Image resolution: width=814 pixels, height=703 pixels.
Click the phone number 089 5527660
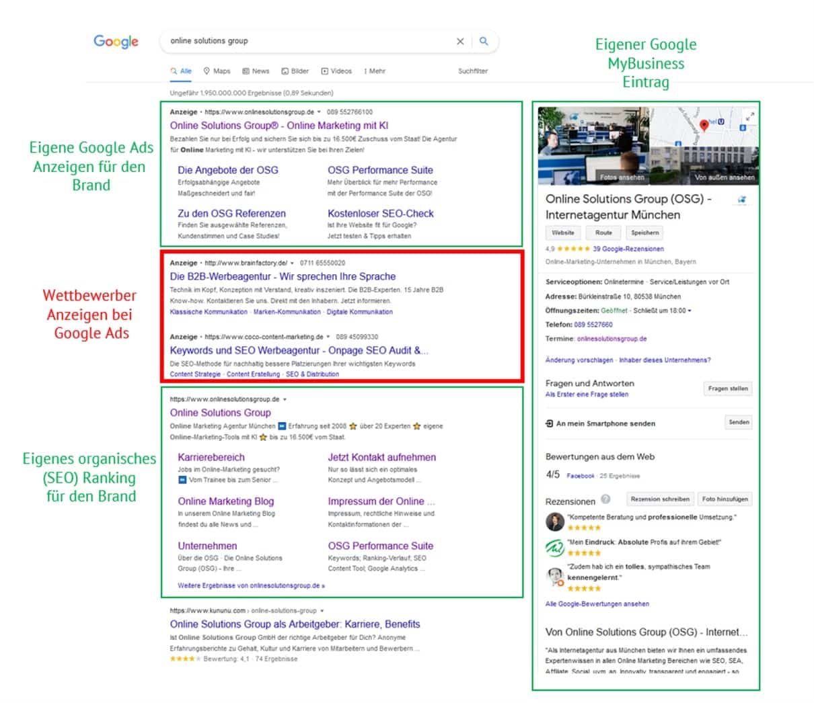tap(593, 325)
